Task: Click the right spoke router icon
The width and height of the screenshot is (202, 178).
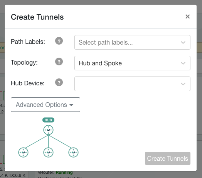Action: coord(73,152)
